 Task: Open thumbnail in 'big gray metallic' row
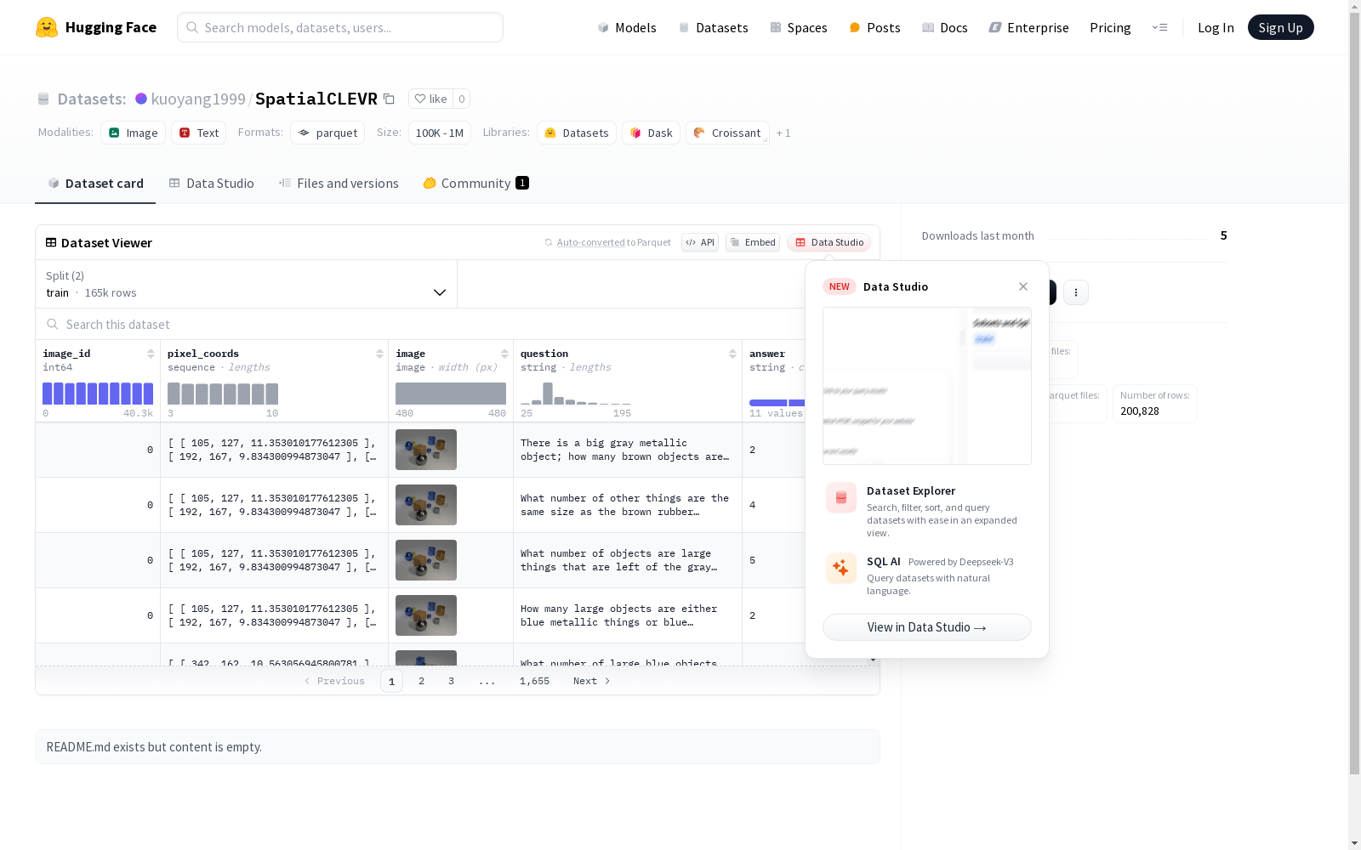point(426,450)
